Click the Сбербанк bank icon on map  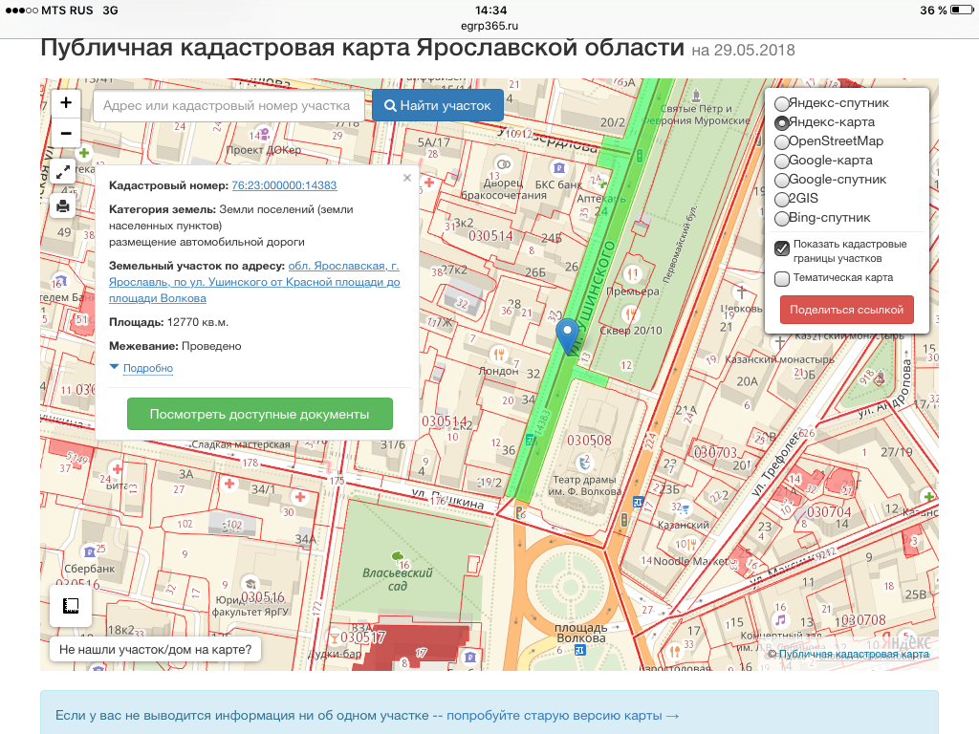click(89, 551)
